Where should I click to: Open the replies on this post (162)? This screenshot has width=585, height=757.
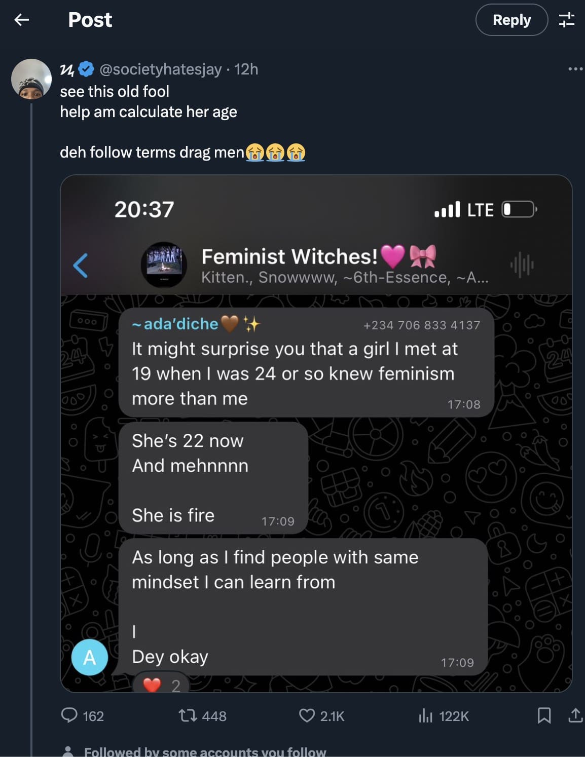pyautogui.click(x=82, y=715)
